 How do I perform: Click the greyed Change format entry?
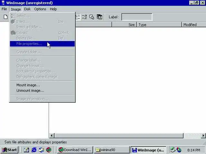[42, 66]
